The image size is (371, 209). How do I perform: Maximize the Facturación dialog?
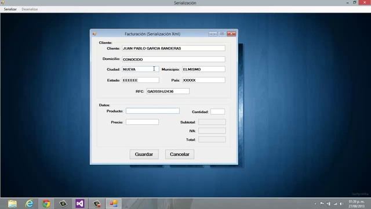(222, 34)
